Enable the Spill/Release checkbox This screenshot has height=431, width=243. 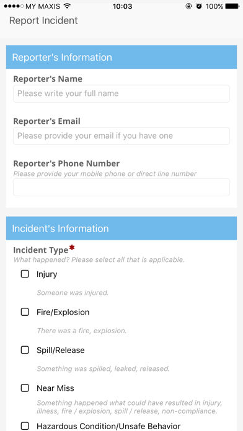pos(25,350)
